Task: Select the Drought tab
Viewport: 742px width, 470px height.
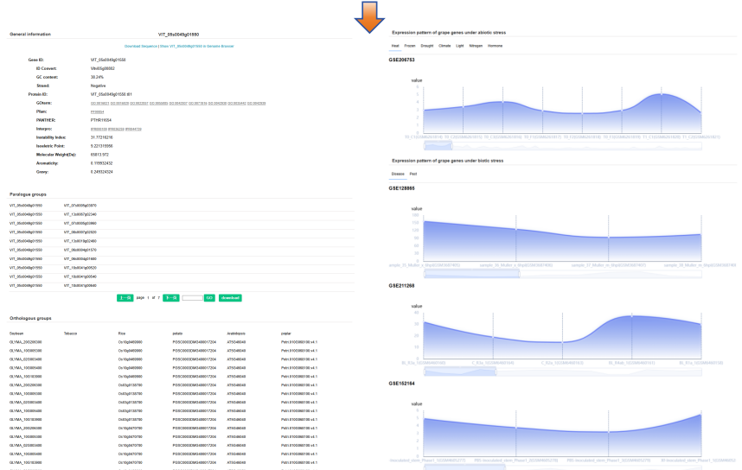Action: pos(427,45)
